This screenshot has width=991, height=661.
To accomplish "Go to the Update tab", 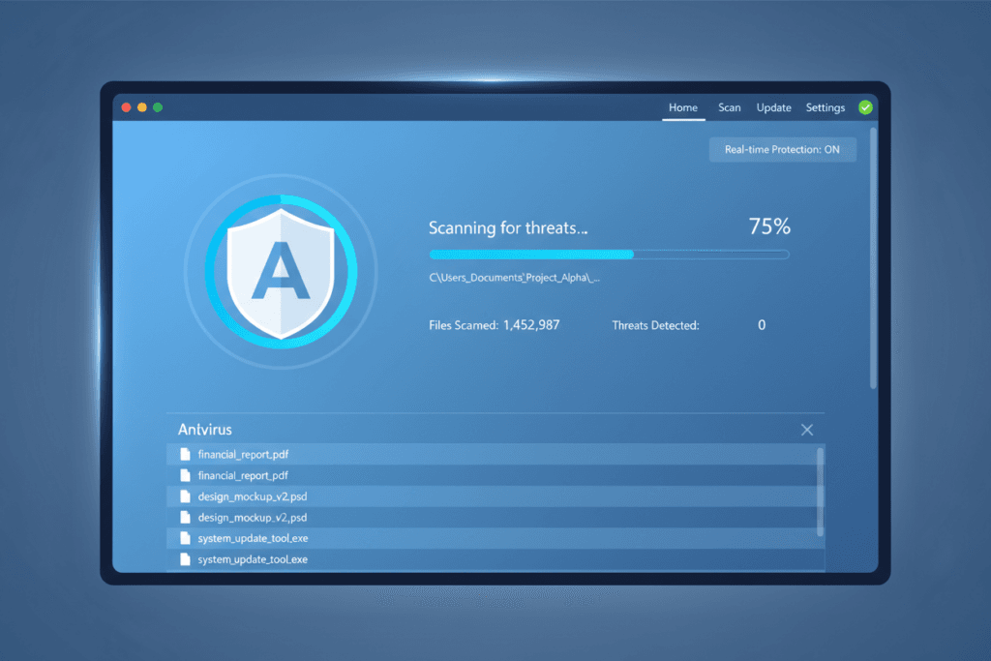I will tap(773, 107).
